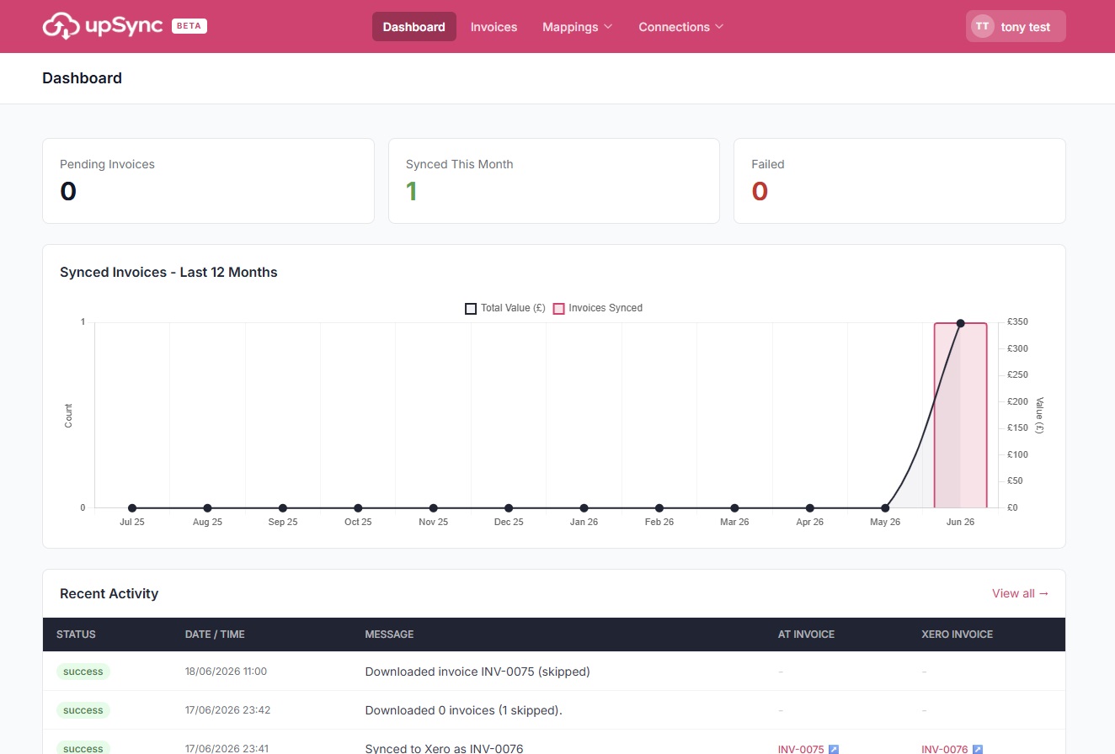Select the Jun 26 data point on chart
The width and height of the screenshot is (1115, 754).
coord(960,323)
